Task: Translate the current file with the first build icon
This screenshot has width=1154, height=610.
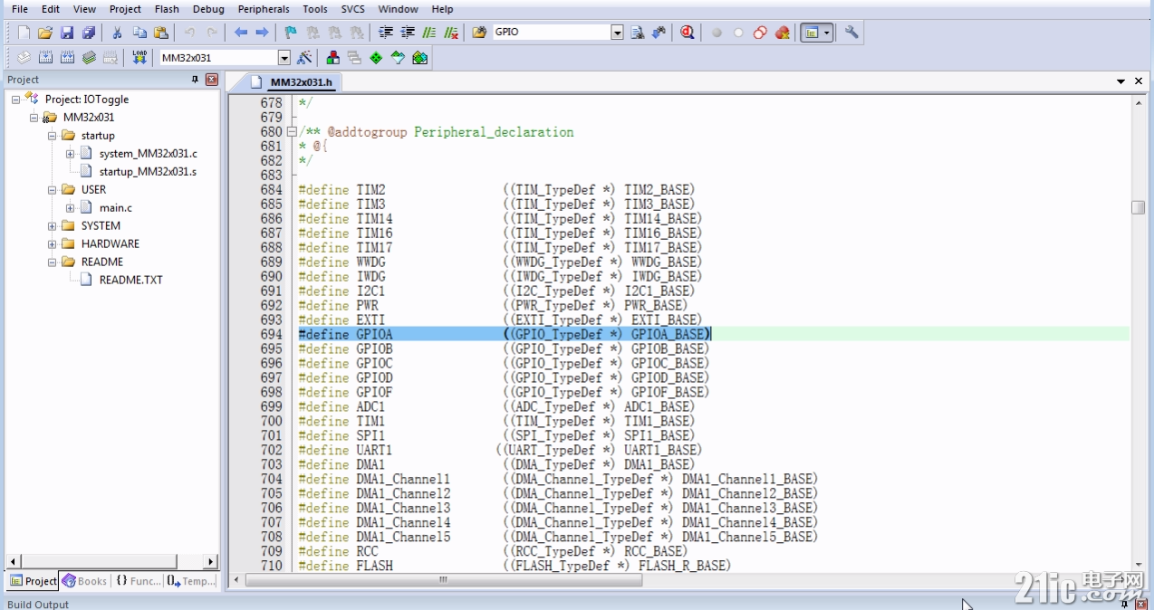Action: click(x=24, y=58)
